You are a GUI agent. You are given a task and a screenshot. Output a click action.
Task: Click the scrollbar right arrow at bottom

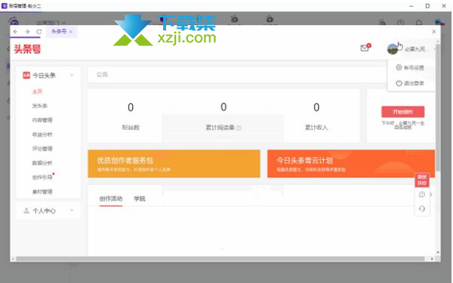tap(432, 259)
